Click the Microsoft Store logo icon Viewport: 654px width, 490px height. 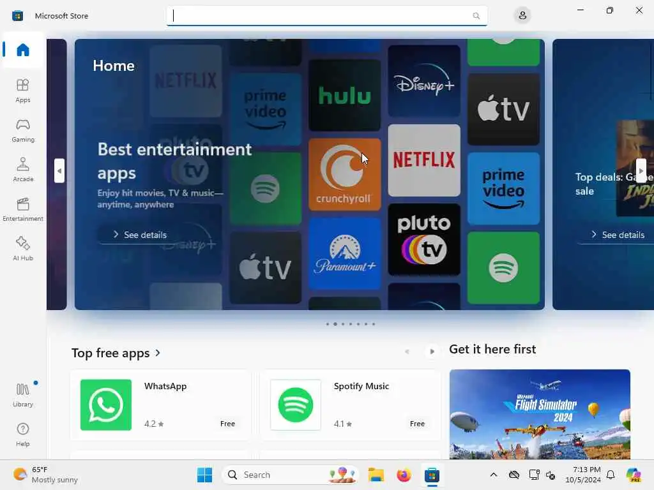pos(17,16)
